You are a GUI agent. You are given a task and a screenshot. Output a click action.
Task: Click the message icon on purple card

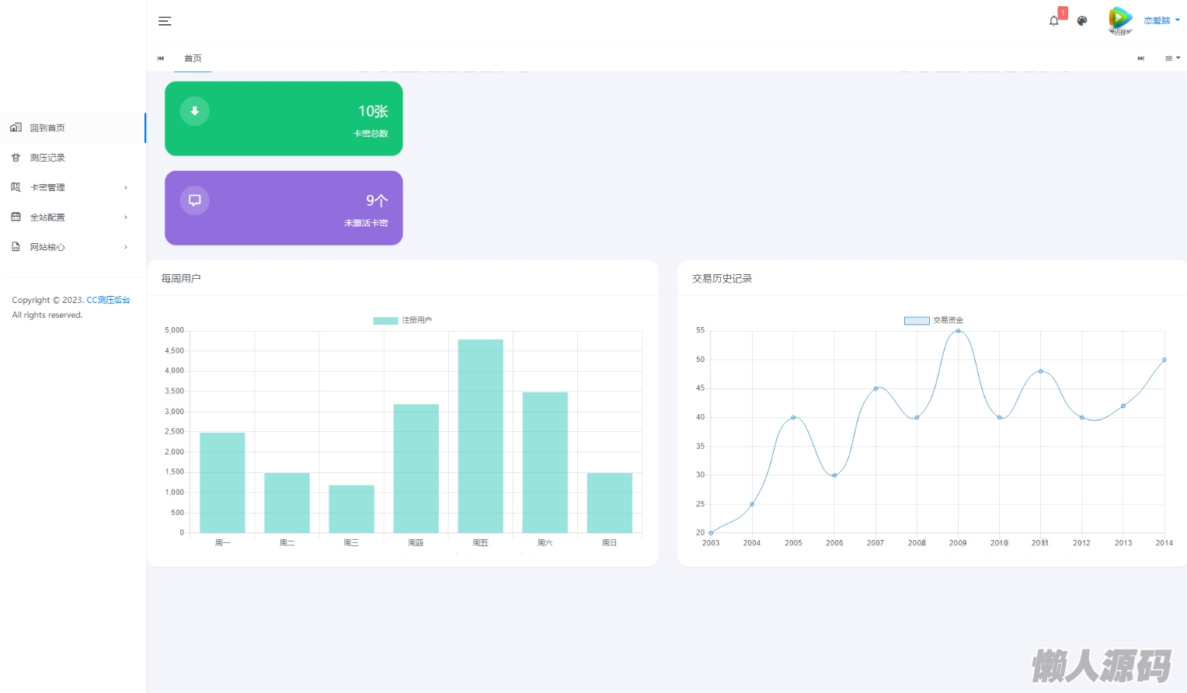click(195, 200)
